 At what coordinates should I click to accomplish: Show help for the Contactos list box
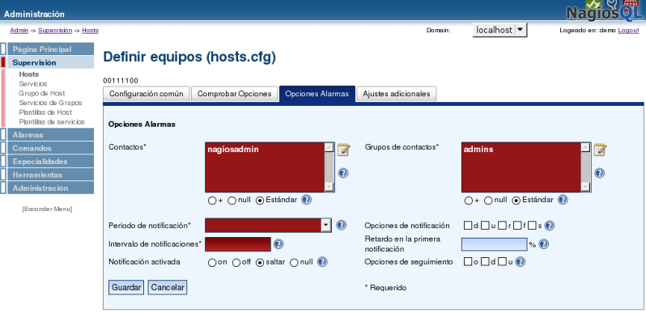[343, 172]
